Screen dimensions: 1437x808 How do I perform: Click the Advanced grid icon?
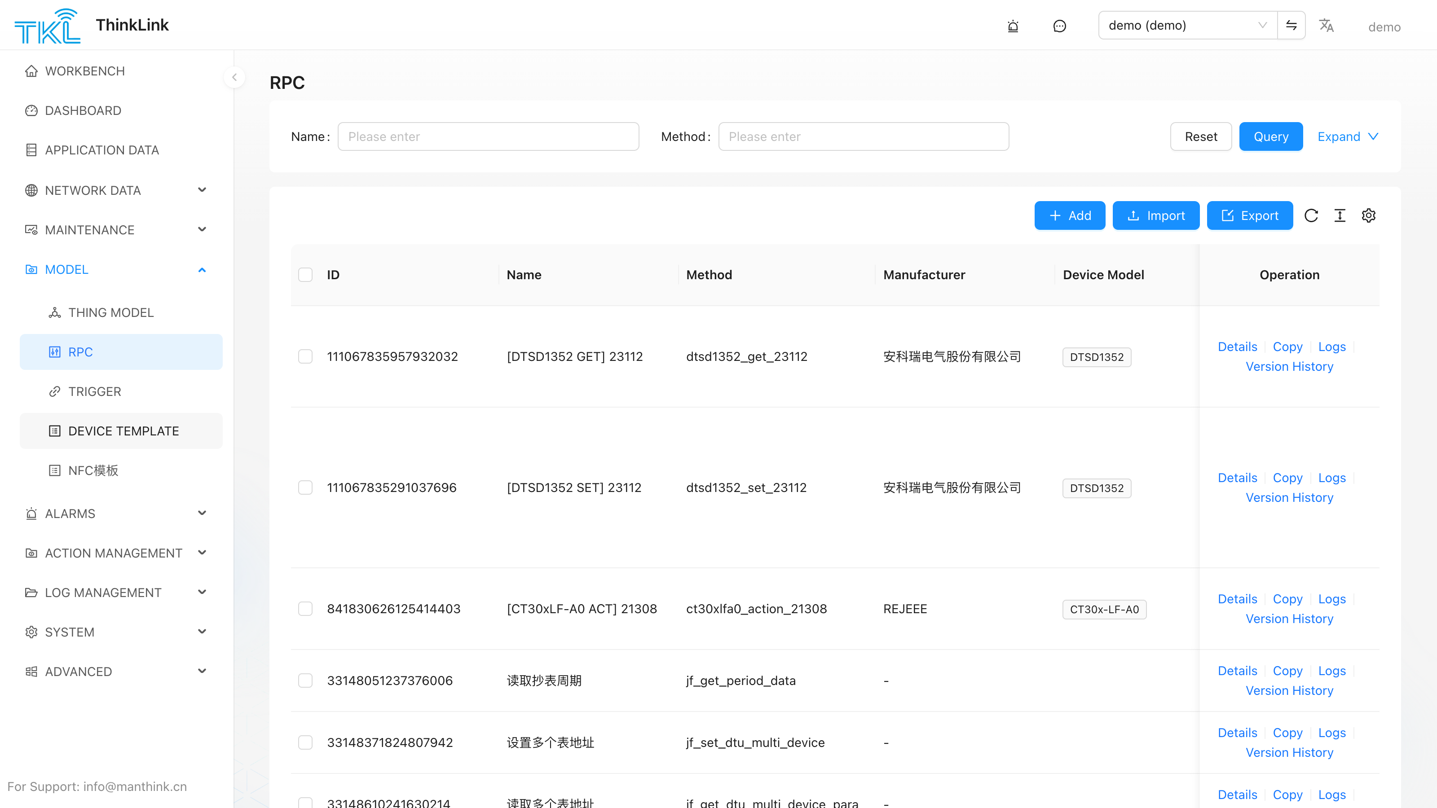click(x=31, y=672)
